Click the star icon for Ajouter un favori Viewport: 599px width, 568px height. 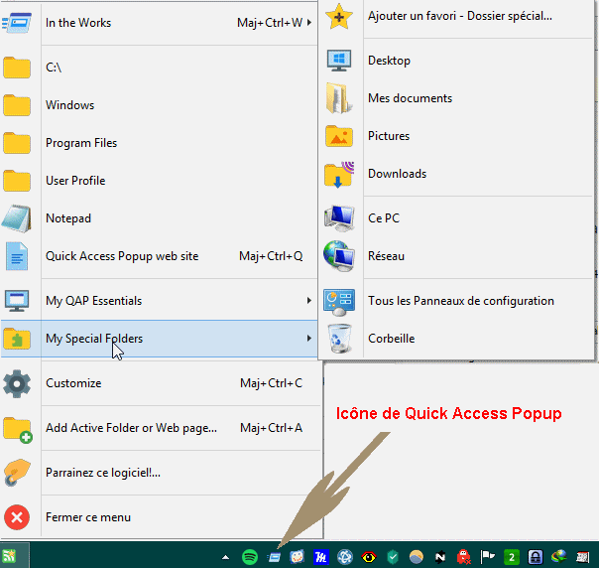tap(339, 17)
